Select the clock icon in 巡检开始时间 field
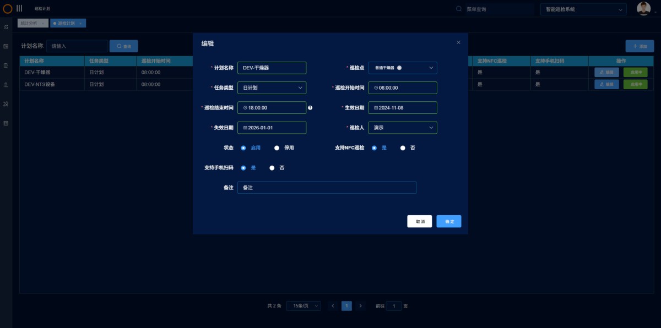This screenshot has height=328, width=661. (x=375, y=88)
